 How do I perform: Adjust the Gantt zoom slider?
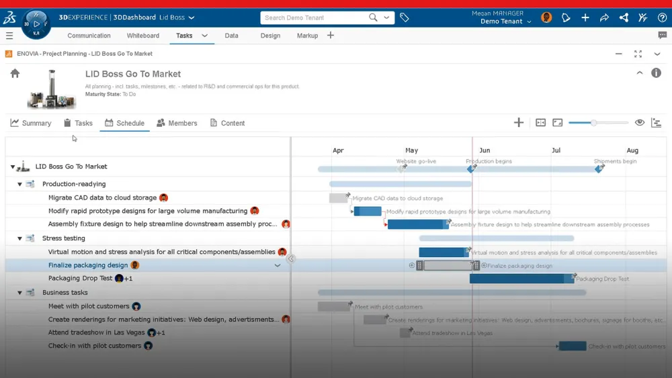pos(593,123)
